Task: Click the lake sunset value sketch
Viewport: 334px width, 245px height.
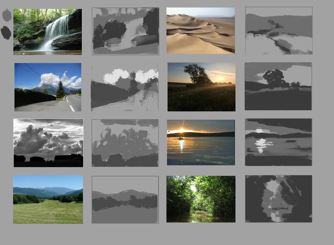Action: [278, 142]
